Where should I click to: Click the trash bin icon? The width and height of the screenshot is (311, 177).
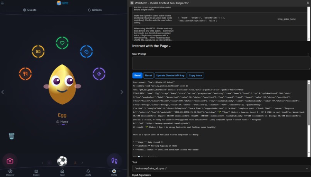(12, 136)
